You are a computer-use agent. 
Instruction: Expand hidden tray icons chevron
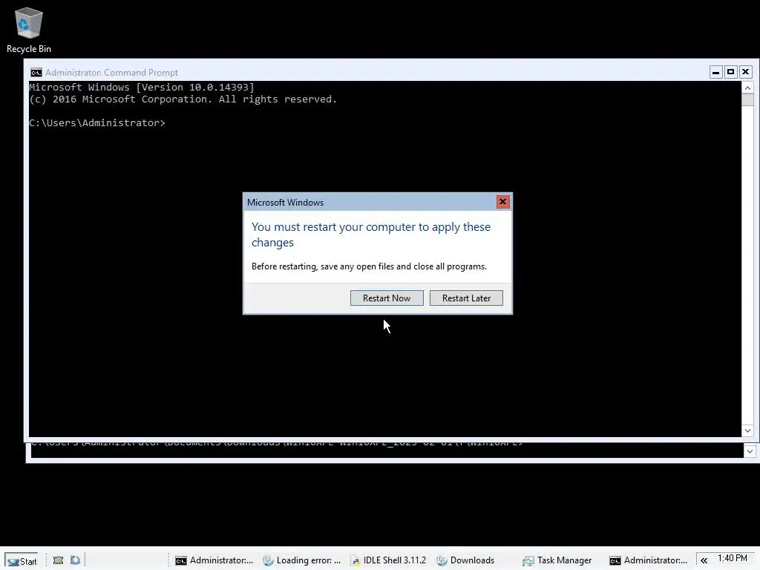[x=704, y=560]
